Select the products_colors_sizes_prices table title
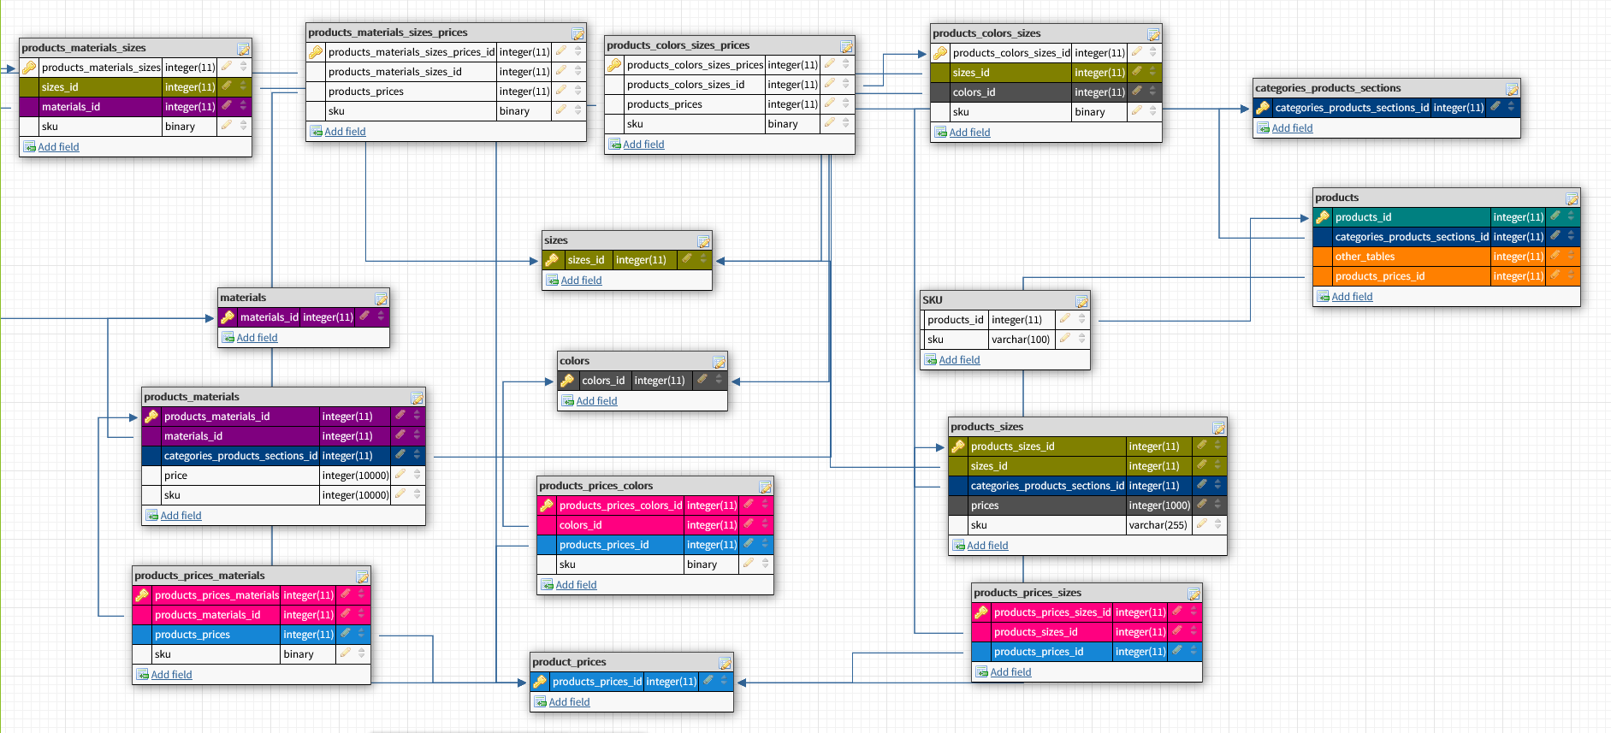This screenshot has height=733, width=1611. coord(678,45)
